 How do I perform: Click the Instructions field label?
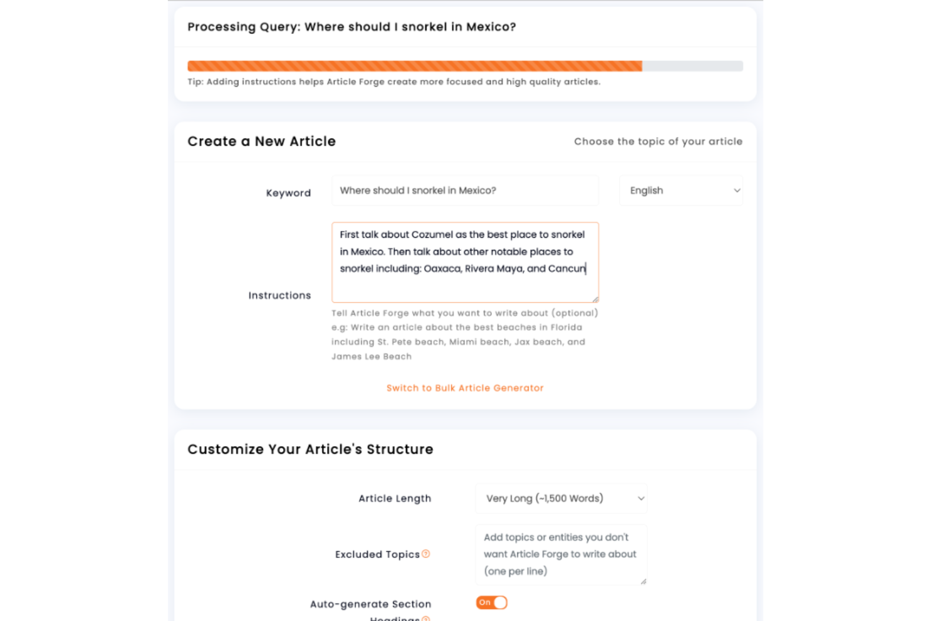[x=279, y=296]
